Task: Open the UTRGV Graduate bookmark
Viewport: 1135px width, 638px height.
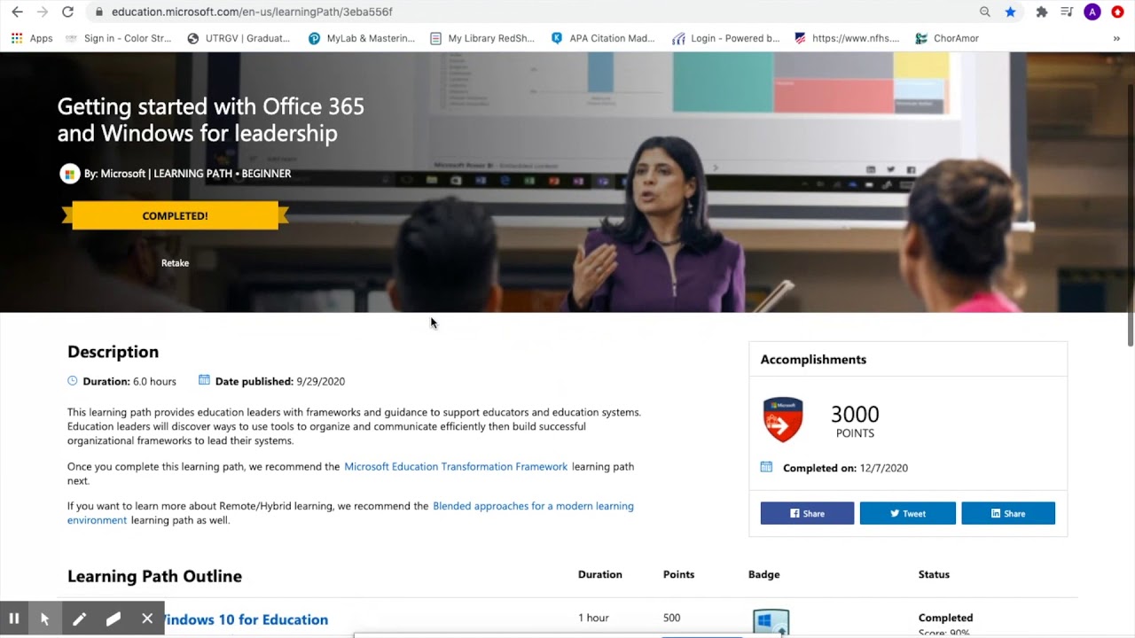Action: [x=239, y=38]
